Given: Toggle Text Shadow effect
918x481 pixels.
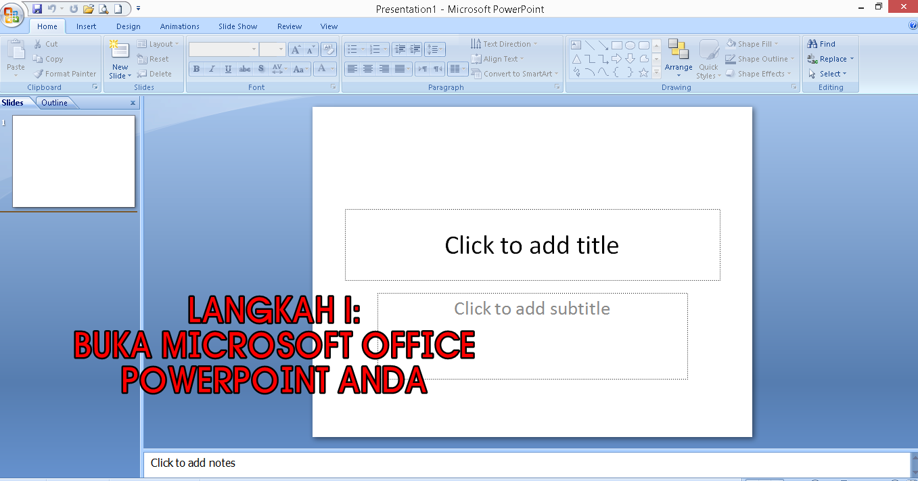Looking at the screenshot, I should [x=261, y=69].
